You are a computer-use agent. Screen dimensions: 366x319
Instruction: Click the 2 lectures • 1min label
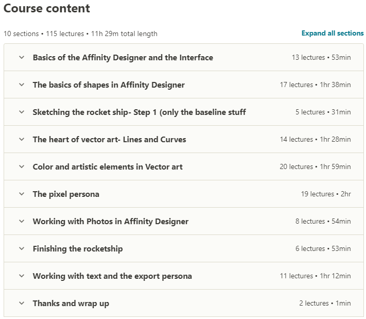pyautogui.click(x=325, y=303)
